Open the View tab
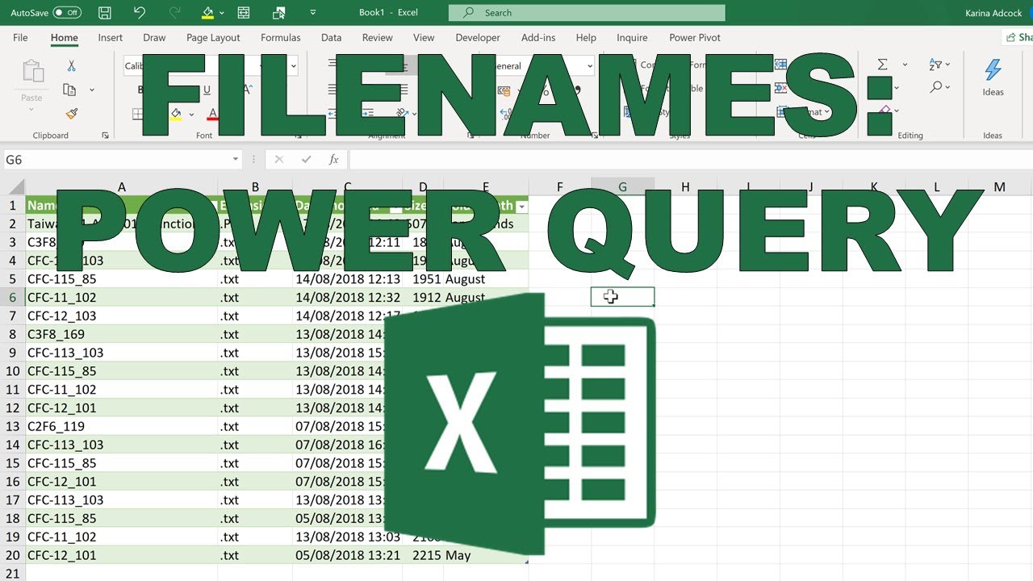Viewport: 1033px width, 581px height. pyautogui.click(x=424, y=37)
